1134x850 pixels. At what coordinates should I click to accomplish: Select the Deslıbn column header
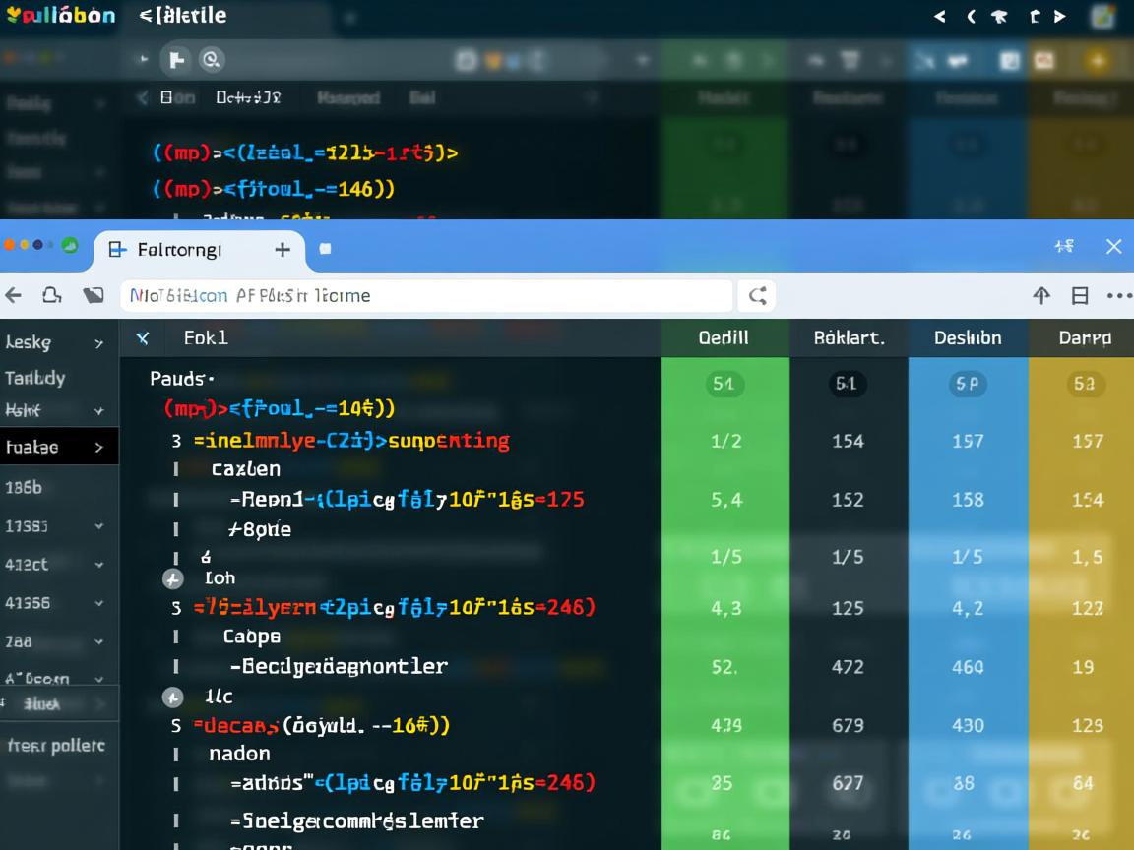click(967, 337)
